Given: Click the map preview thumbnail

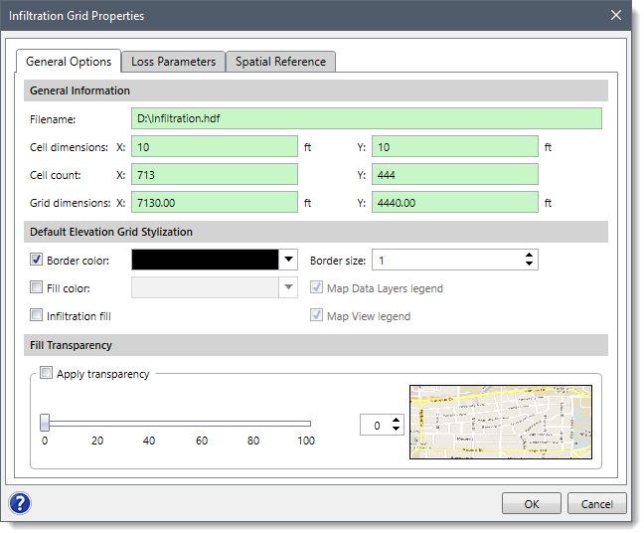Looking at the screenshot, I should (x=501, y=422).
